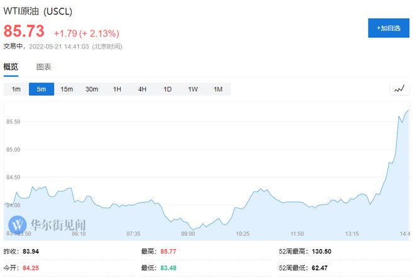Switch to the 概览 tab

click(11, 67)
